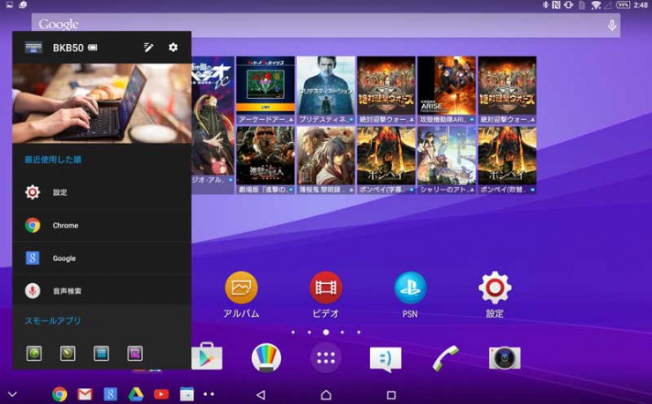The image size is (652, 404).
Task: Tap the Android back navigation triangle
Action: click(x=261, y=394)
